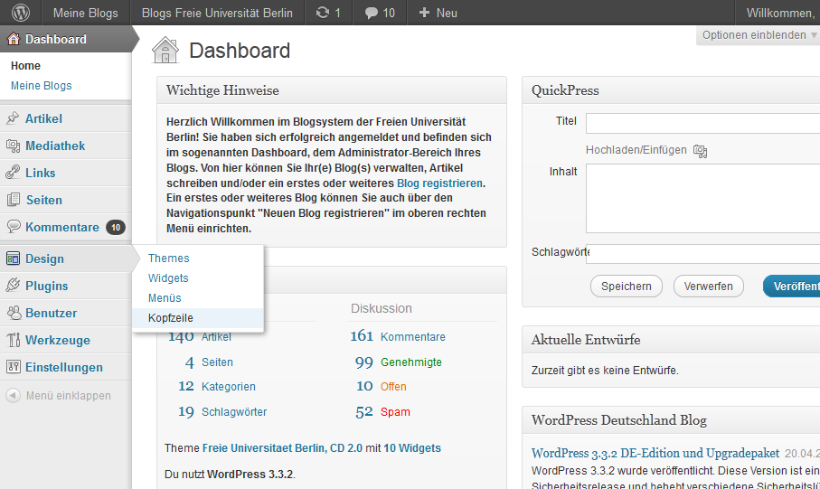The image size is (820, 489).
Task: Click the Werkzeuge tools icon
Action: [14, 340]
